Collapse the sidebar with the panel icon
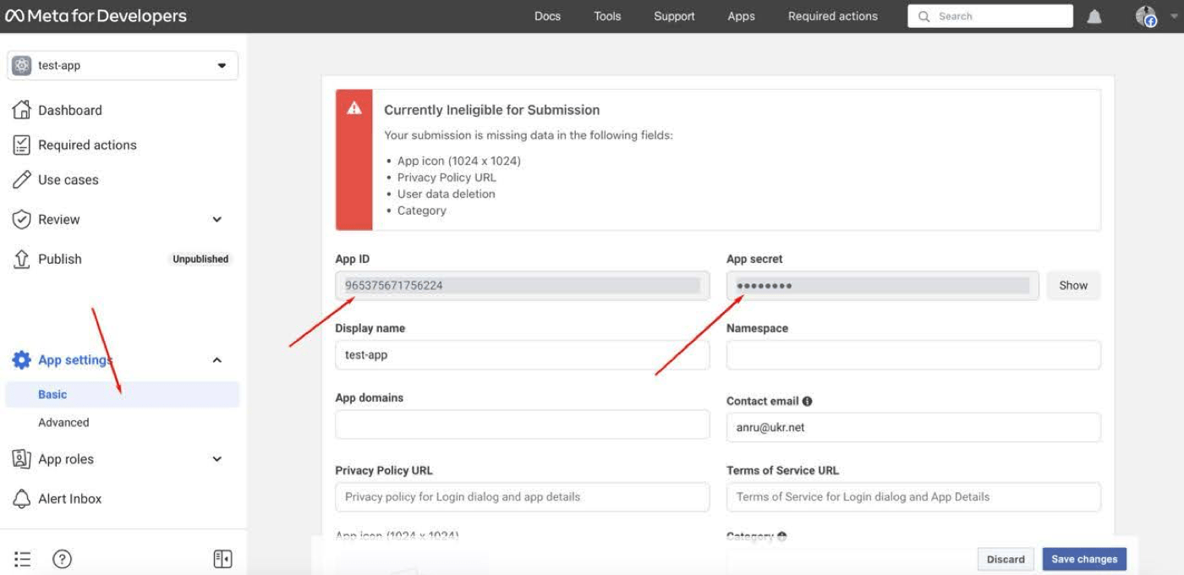This screenshot has width=1184, height=575. [x=222, y=559]
